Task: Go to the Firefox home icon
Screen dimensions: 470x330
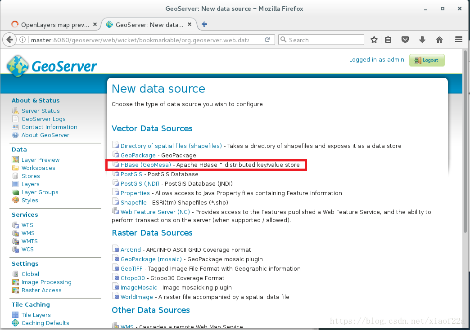Action: (439, 40)
